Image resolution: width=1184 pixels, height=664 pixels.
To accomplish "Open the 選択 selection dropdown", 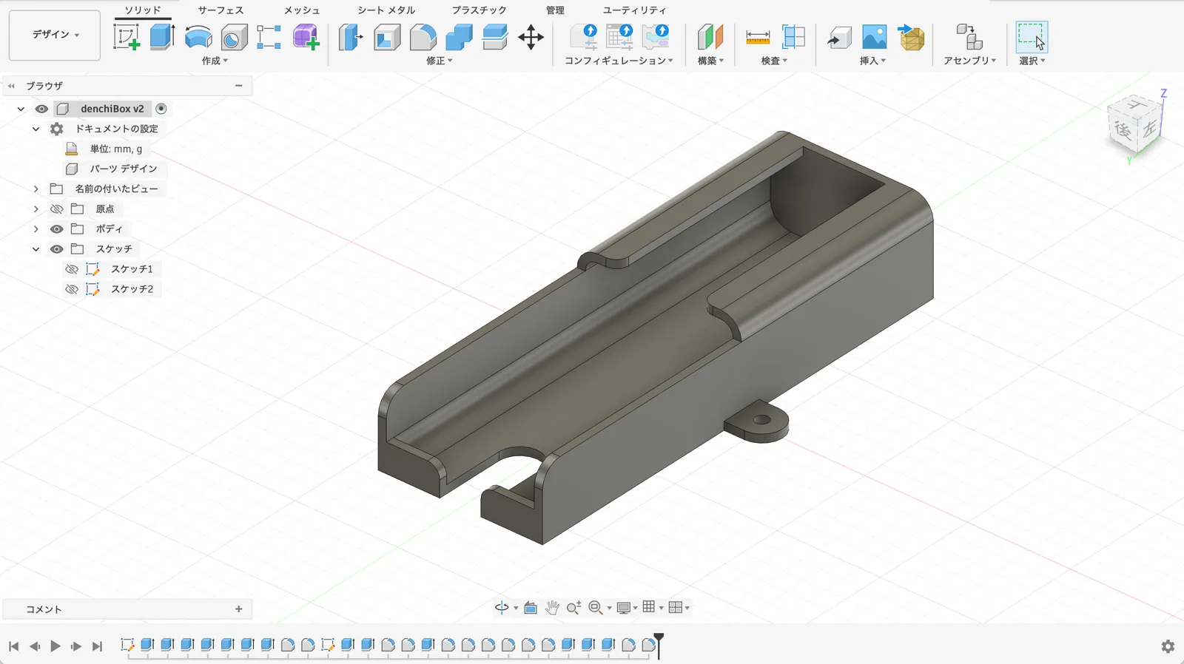I will 1032,61.
